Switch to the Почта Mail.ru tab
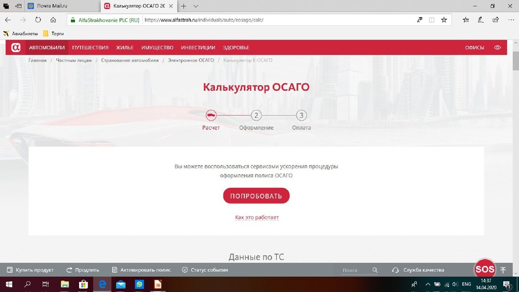This screenshot has width=519, height=292. click(63, 6)
